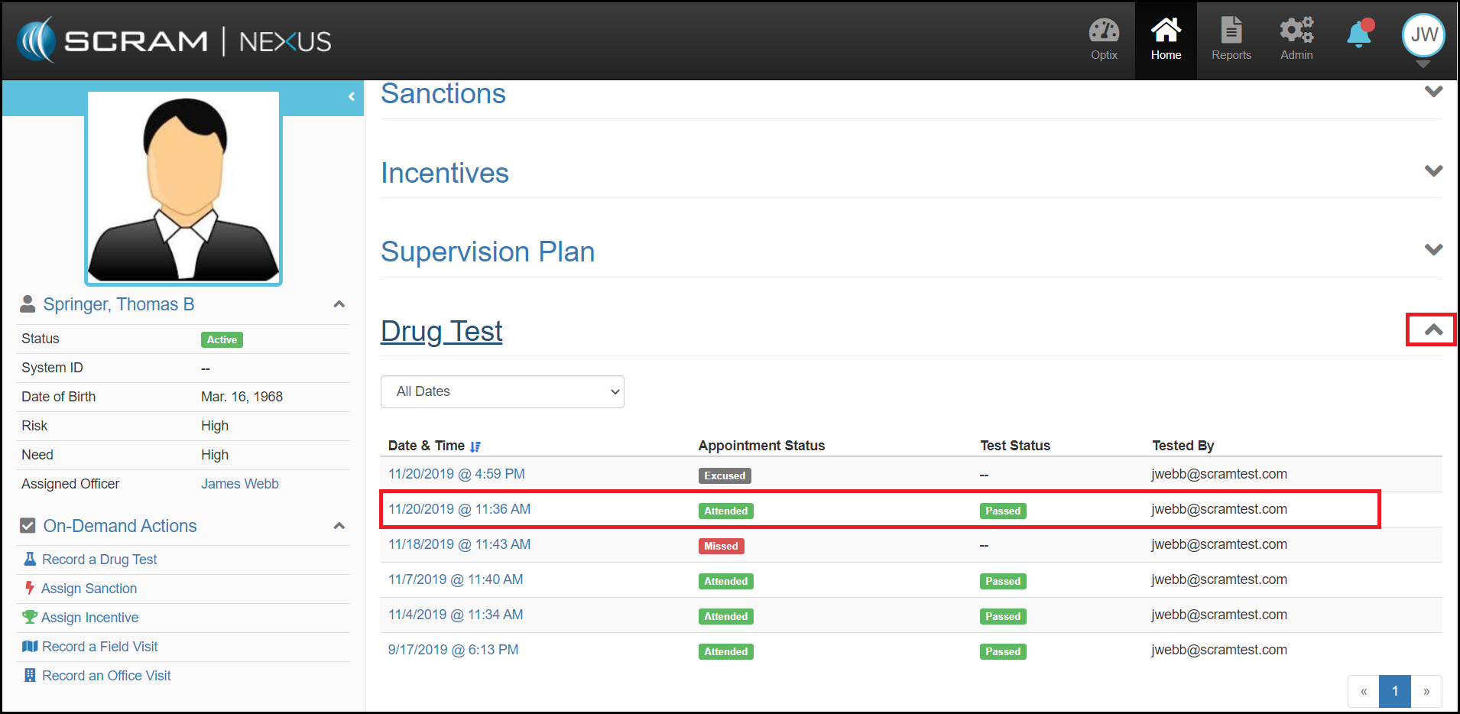The height and width of the screenshot is (714, 1460).
Task: Click the notification bell icon
Action: [1359, 35]
